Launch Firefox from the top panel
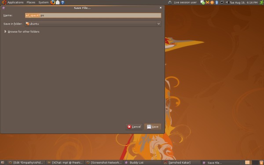 (x=53, y=2)
